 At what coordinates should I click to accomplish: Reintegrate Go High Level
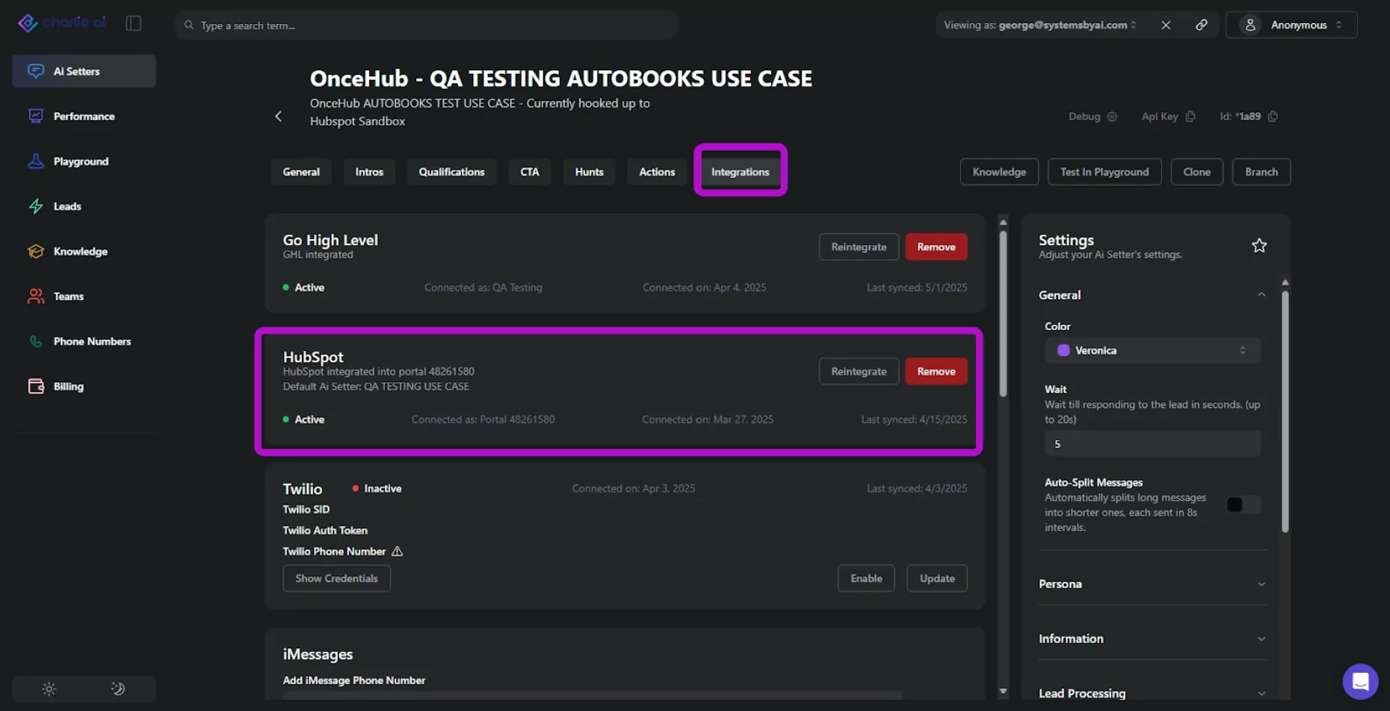pos(859,246)
